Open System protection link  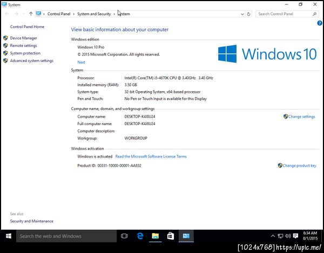[x=25, y=53]
